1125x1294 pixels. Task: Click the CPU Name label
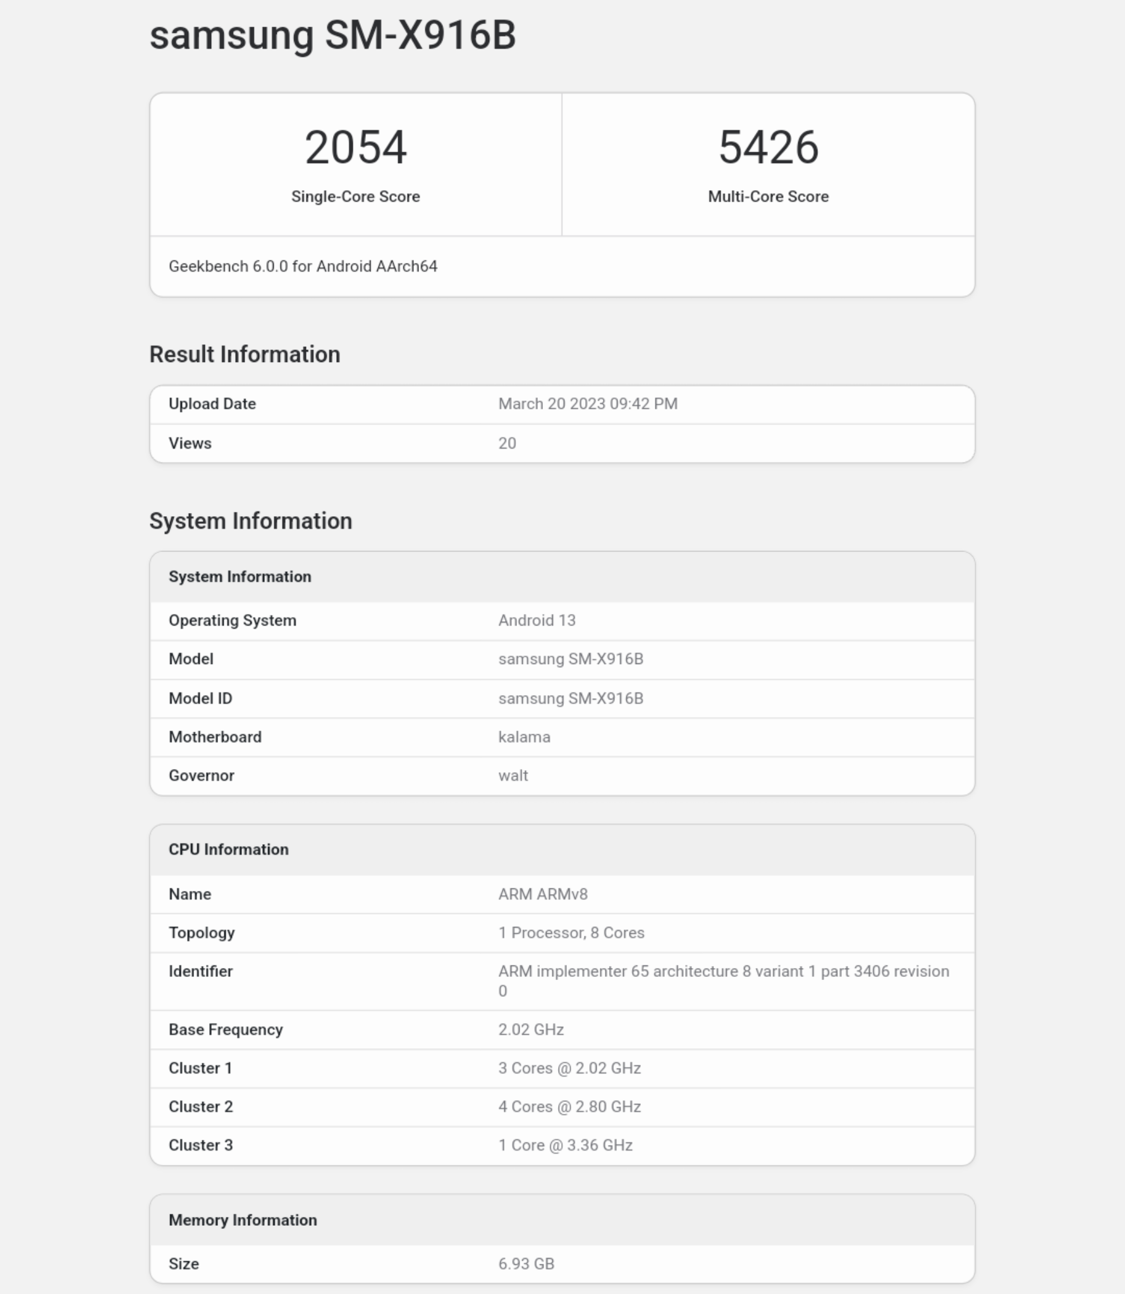tap(190, 894)
